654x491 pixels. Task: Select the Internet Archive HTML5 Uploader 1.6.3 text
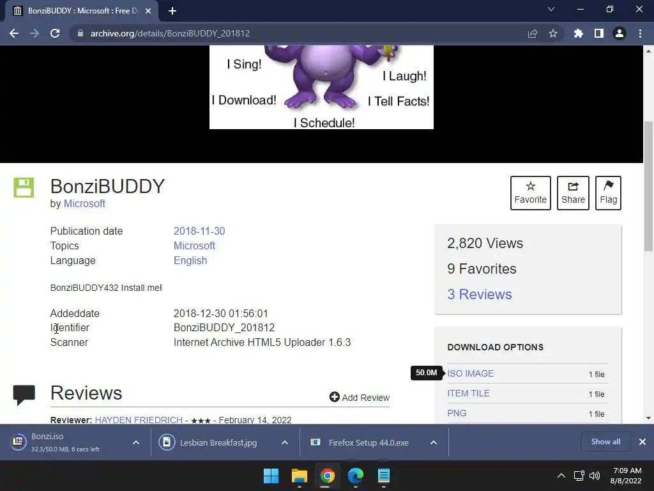point(262,343)
